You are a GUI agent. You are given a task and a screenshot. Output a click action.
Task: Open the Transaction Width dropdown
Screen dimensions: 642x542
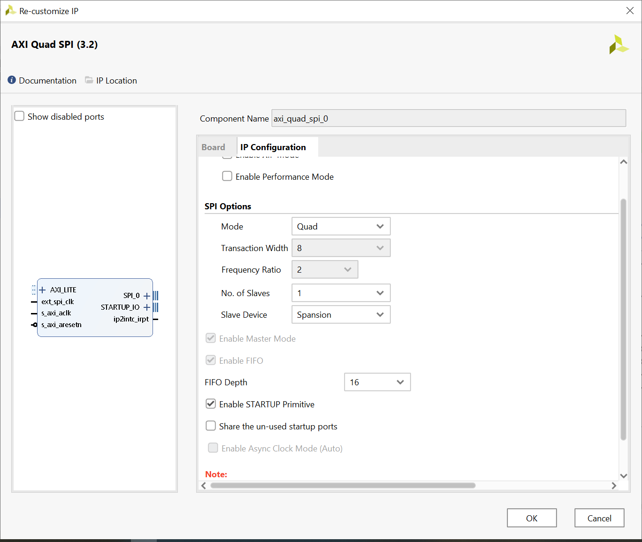[341, 248]
